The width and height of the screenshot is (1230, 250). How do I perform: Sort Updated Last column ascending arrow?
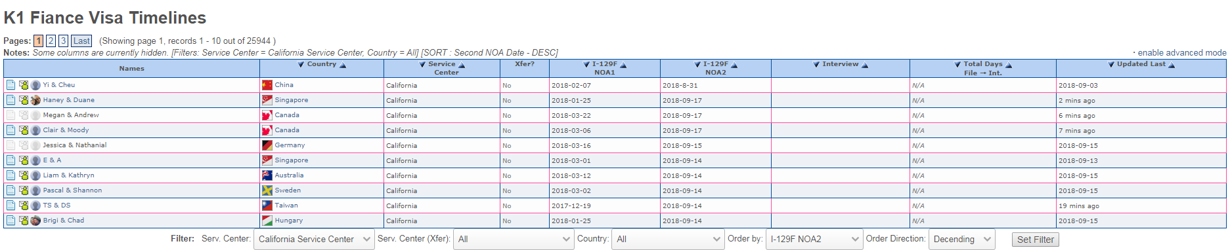click(x=1172, y=65)
